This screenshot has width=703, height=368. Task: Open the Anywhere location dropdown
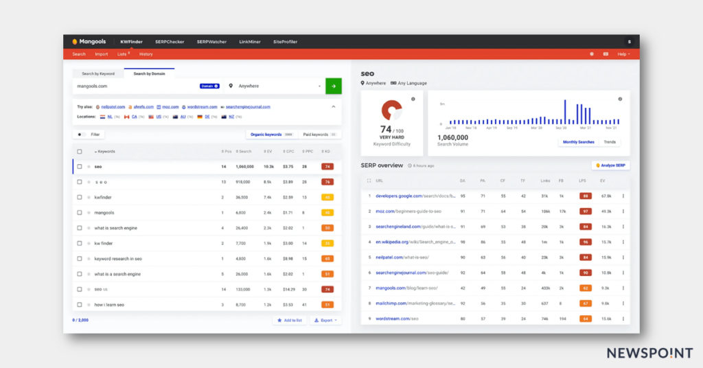pyautogui.click(x=275, y=86)
